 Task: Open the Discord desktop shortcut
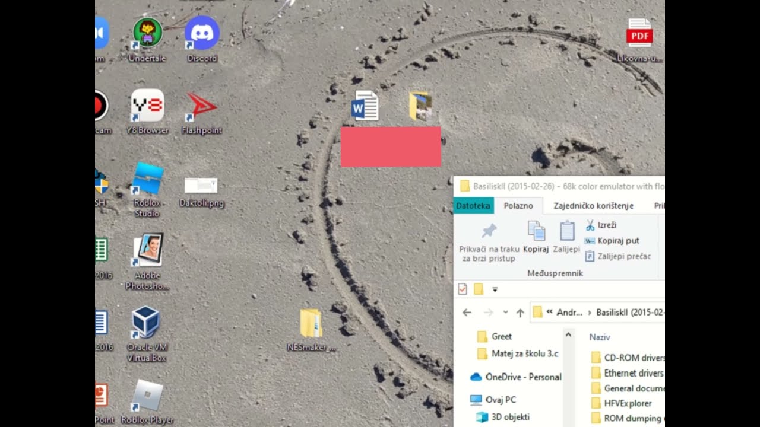202,40
